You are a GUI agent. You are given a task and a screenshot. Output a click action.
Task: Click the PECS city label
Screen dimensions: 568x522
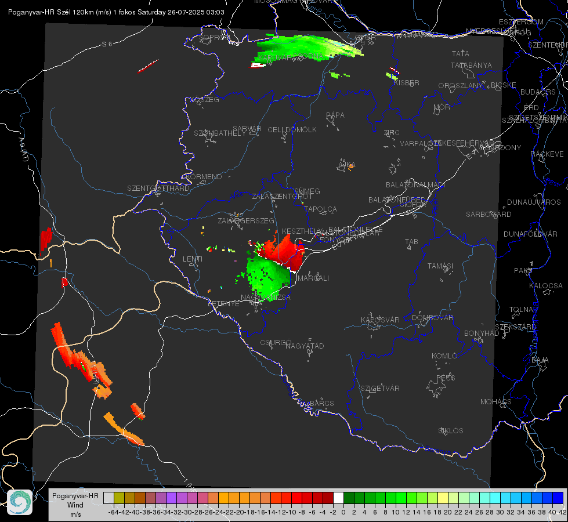445,378
